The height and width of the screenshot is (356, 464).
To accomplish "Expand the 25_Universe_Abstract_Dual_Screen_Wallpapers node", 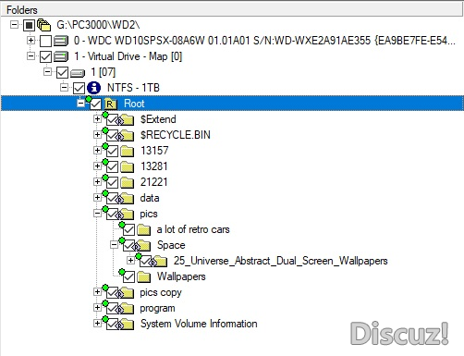I will click(130, 260).
